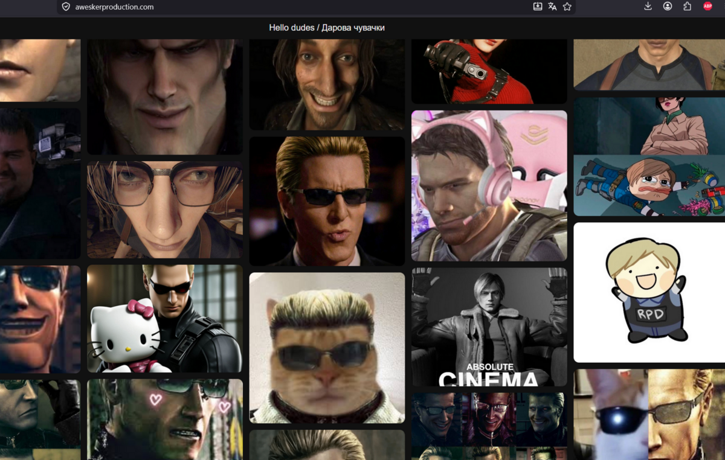Click the 'Hello dudes / Дарова чувачки' heading
725x460 pixels.
[327, 28]
